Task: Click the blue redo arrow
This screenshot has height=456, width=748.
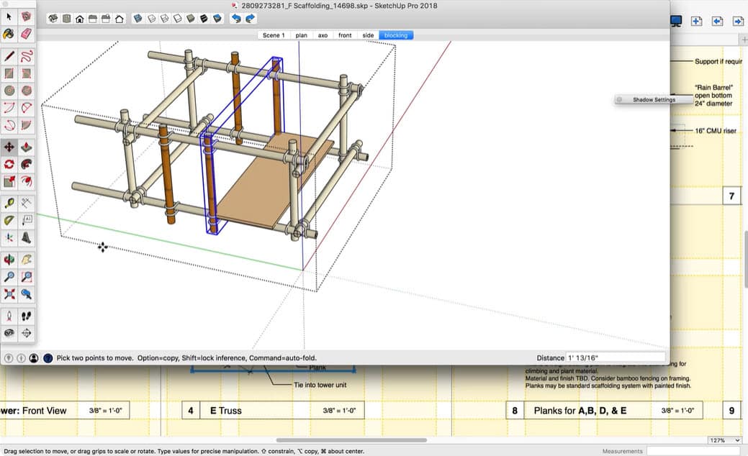Action: click(x=250, y=19)
